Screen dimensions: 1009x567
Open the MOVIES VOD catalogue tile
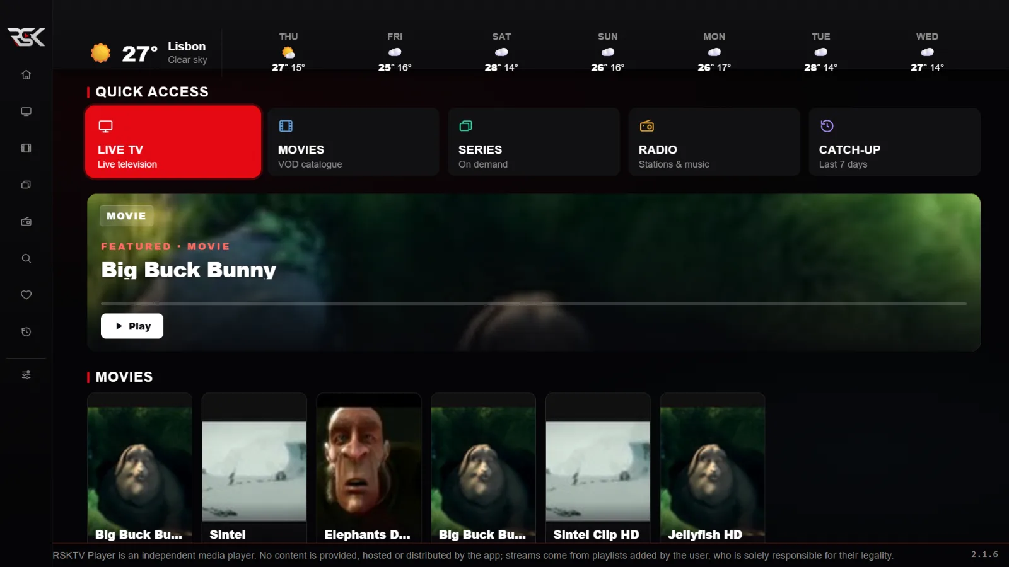point(353,142)
